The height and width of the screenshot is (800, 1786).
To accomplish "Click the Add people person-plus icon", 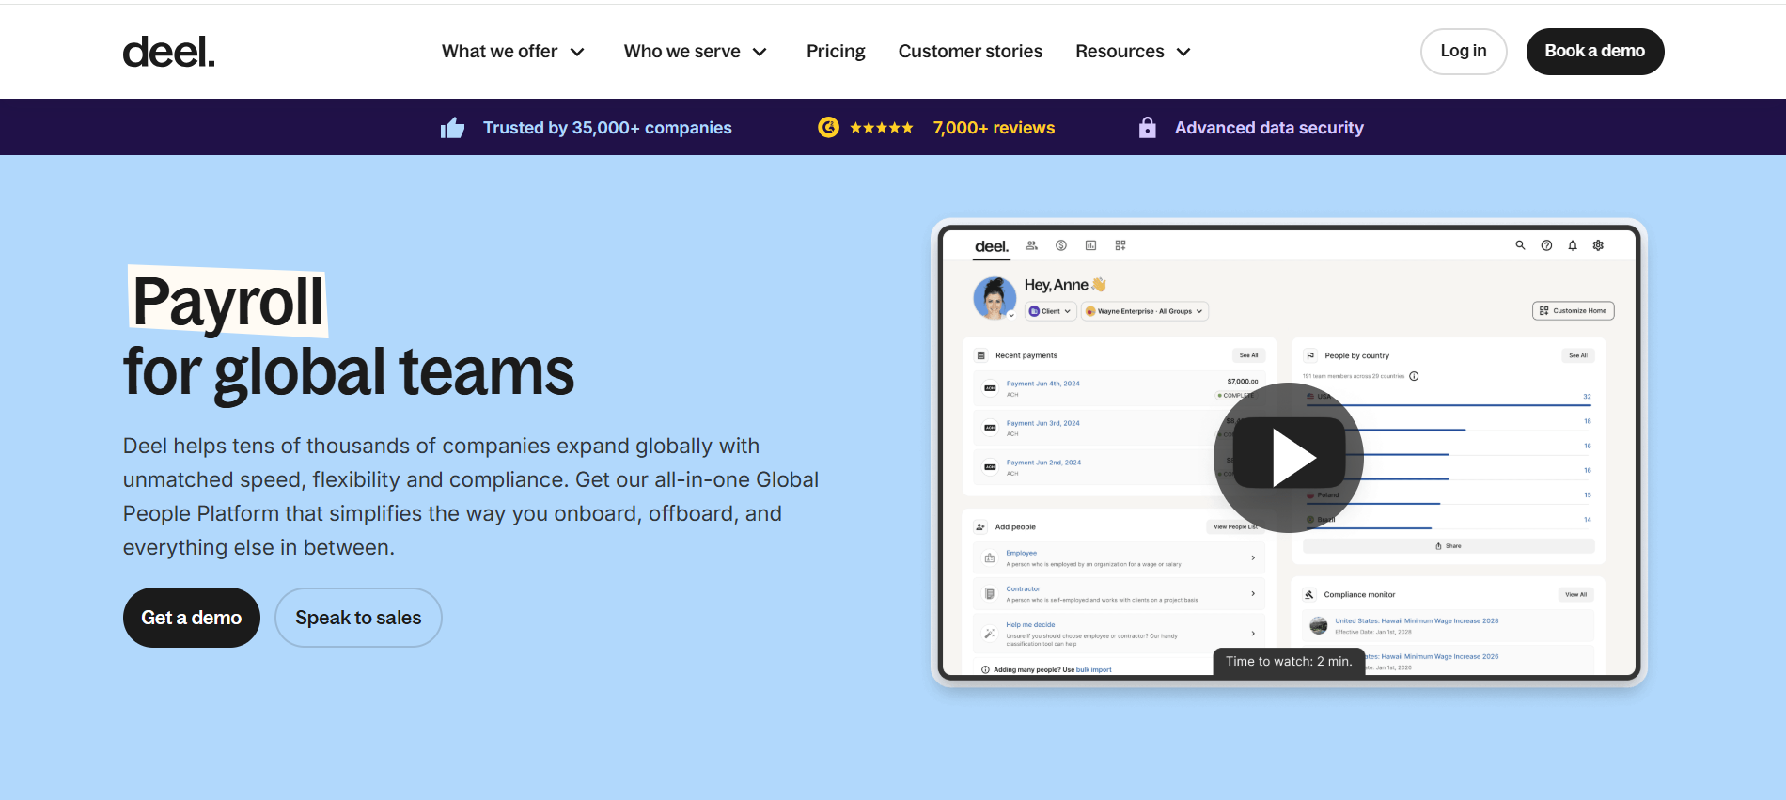I will click(x=981, y=526).
